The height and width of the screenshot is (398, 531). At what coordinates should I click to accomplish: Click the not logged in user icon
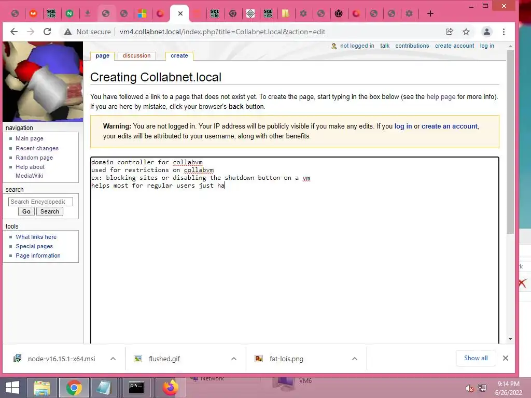point(333,46)
